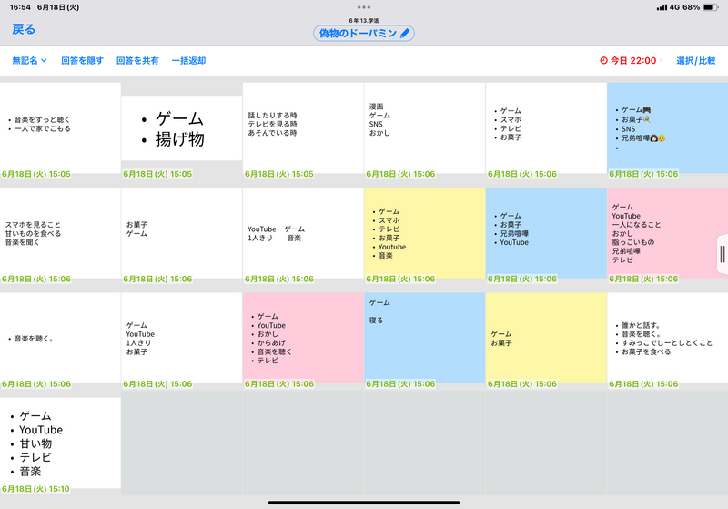Open the large ゲーム 揚げ物 answer card
The width and height of the screenshot is (728, 509).
[x=181, y=128]
